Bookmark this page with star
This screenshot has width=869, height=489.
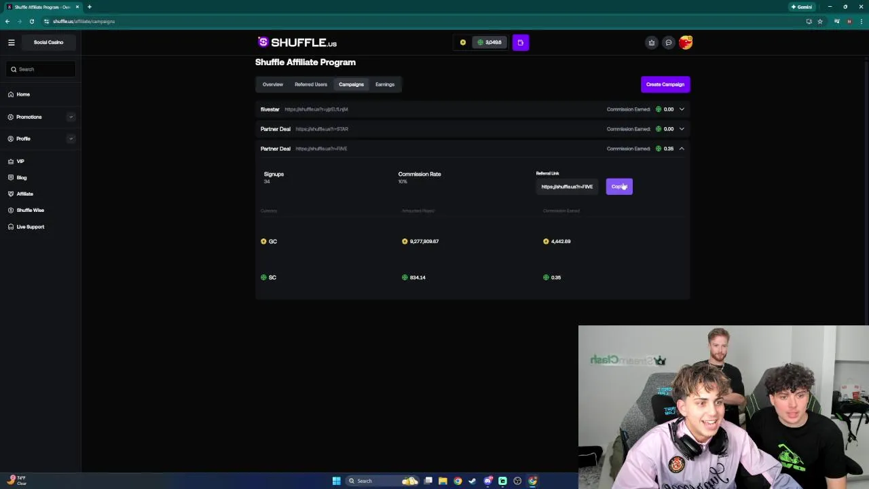tap(820, 21)
